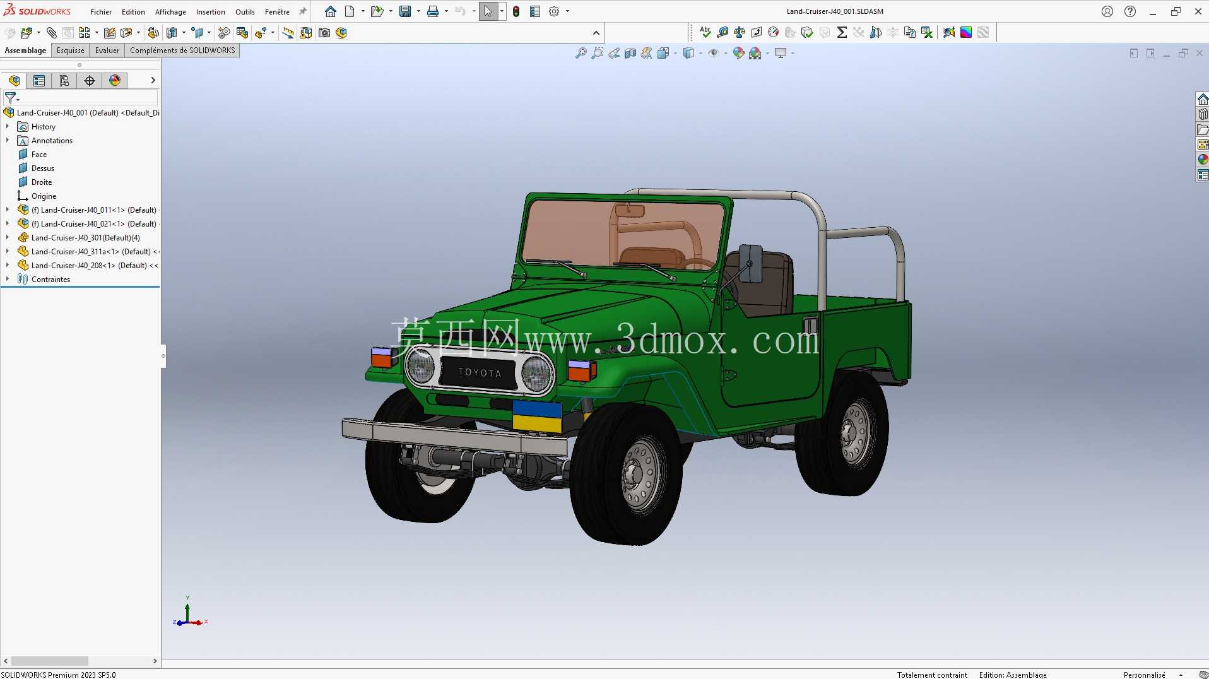
Task: Expand more manager tabs arrow
Action: 153,80
